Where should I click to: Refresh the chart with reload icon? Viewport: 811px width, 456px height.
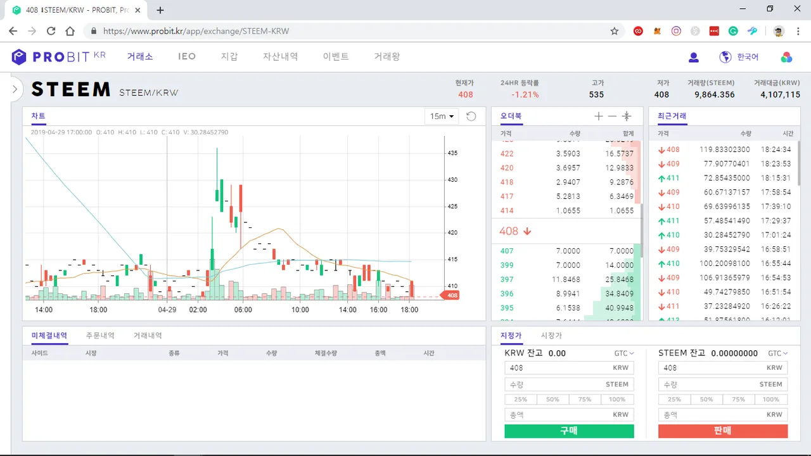(x=471, y=117)
